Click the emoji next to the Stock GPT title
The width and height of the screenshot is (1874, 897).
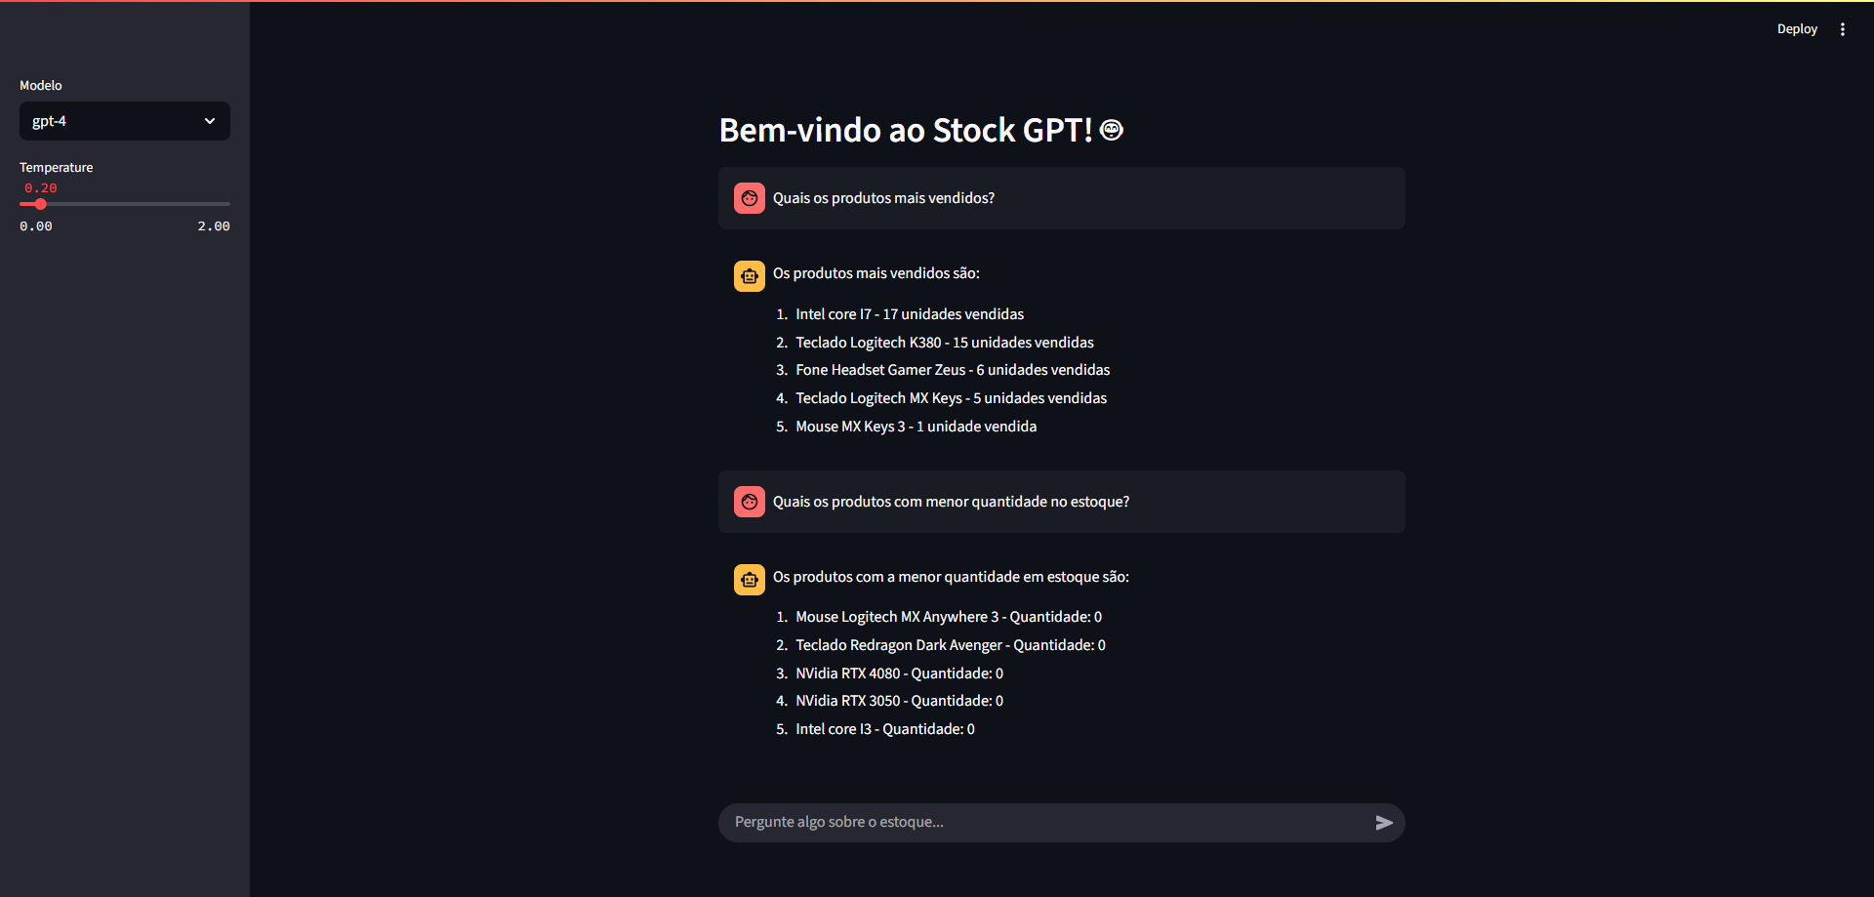(x=1112, y=130)
